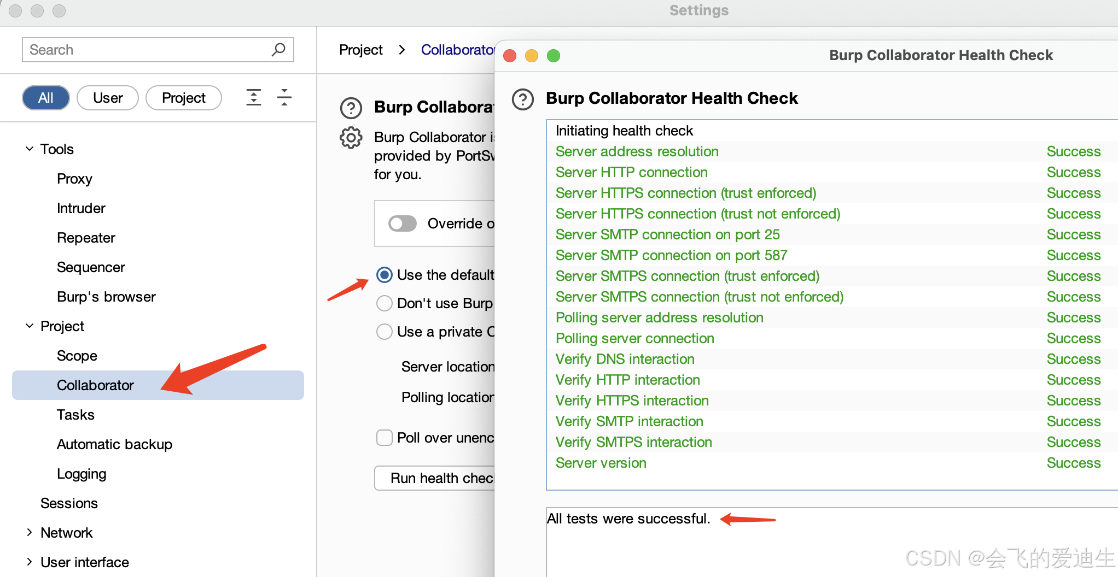The width and height of the screenshot is (1118, 577).
Task: Select Polling server connection row
Action: (832, 338)
